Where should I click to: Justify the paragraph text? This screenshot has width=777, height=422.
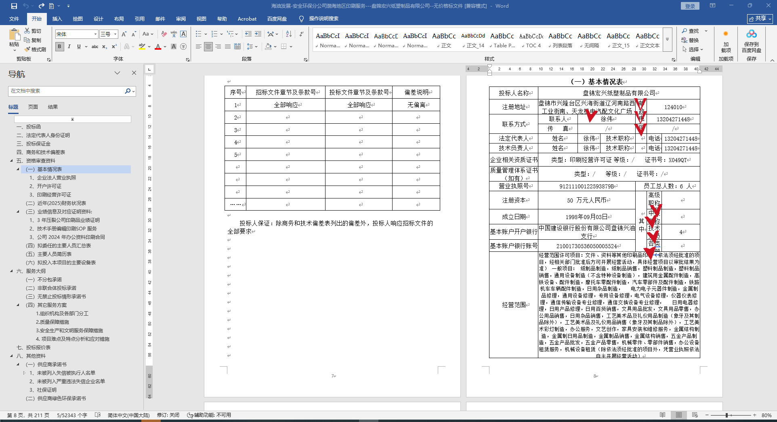(x=228, y=46)
